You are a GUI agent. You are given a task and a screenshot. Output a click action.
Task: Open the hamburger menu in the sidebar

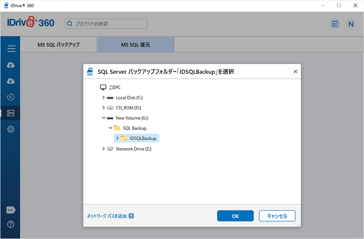click(x=11, y=49)
